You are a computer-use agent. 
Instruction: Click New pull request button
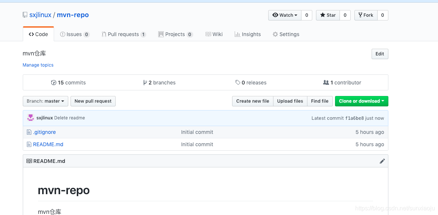click(93, 101)
